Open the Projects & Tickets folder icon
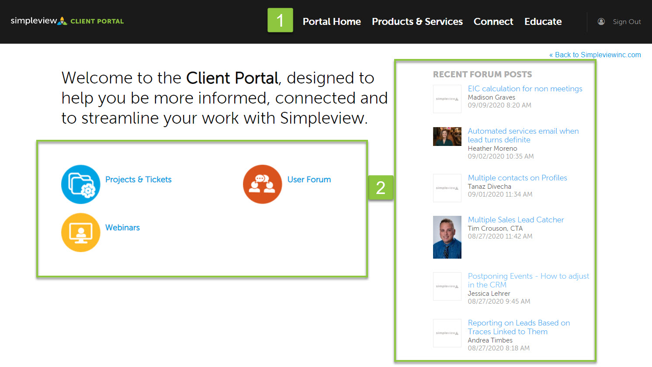652x367 pixels. coord(81,184)
